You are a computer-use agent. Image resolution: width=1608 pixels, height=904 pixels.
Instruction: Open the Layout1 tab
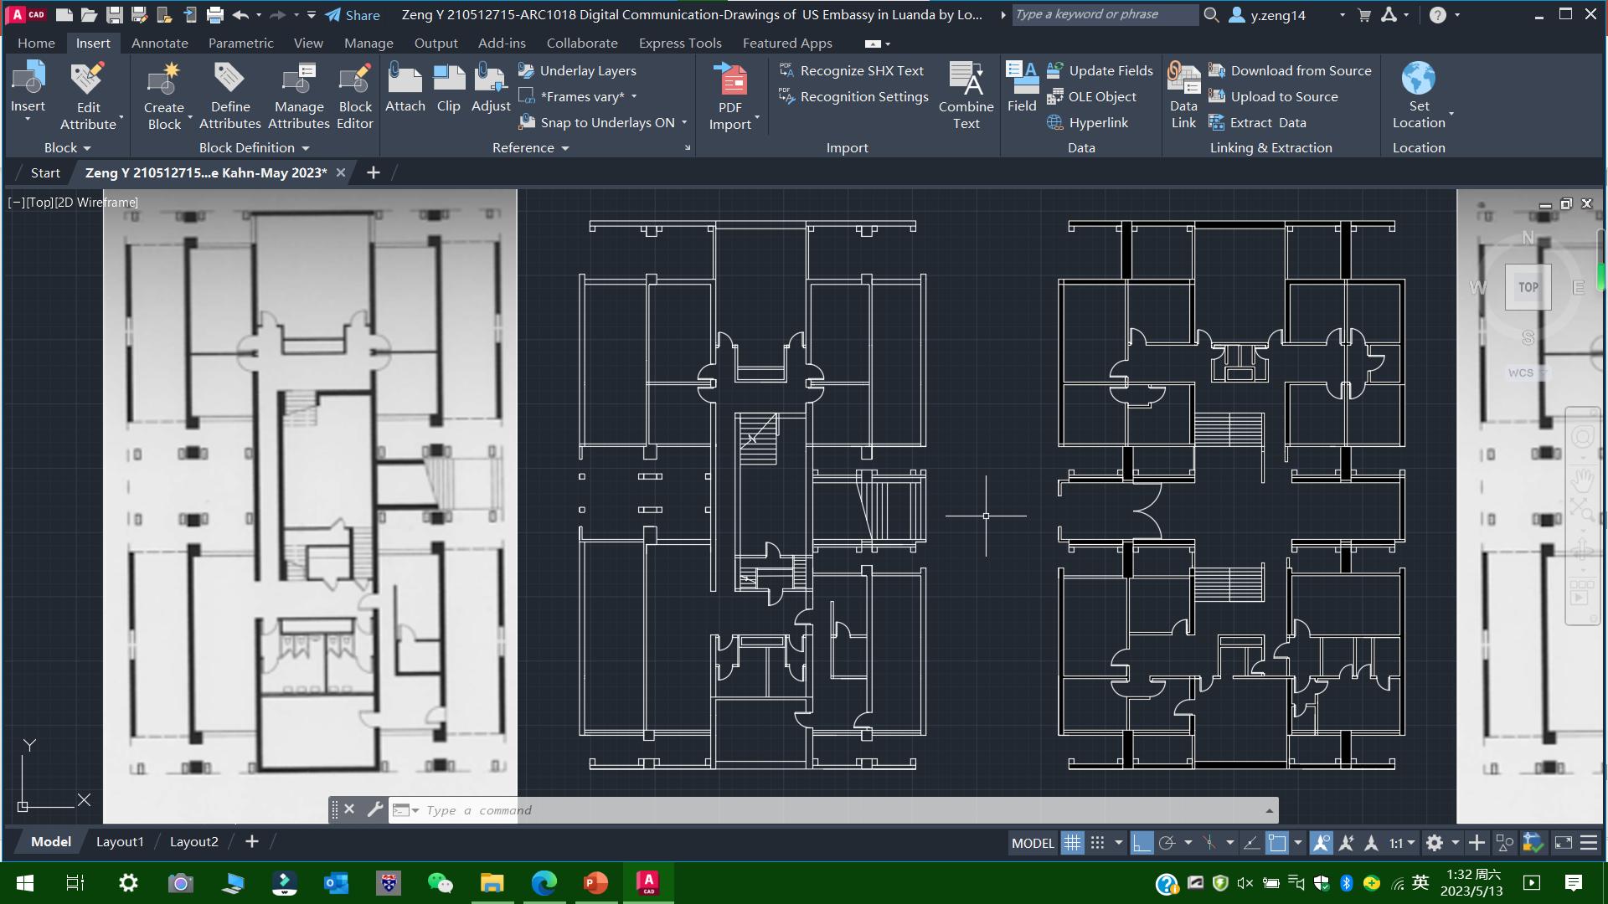[x=120, y=841]
